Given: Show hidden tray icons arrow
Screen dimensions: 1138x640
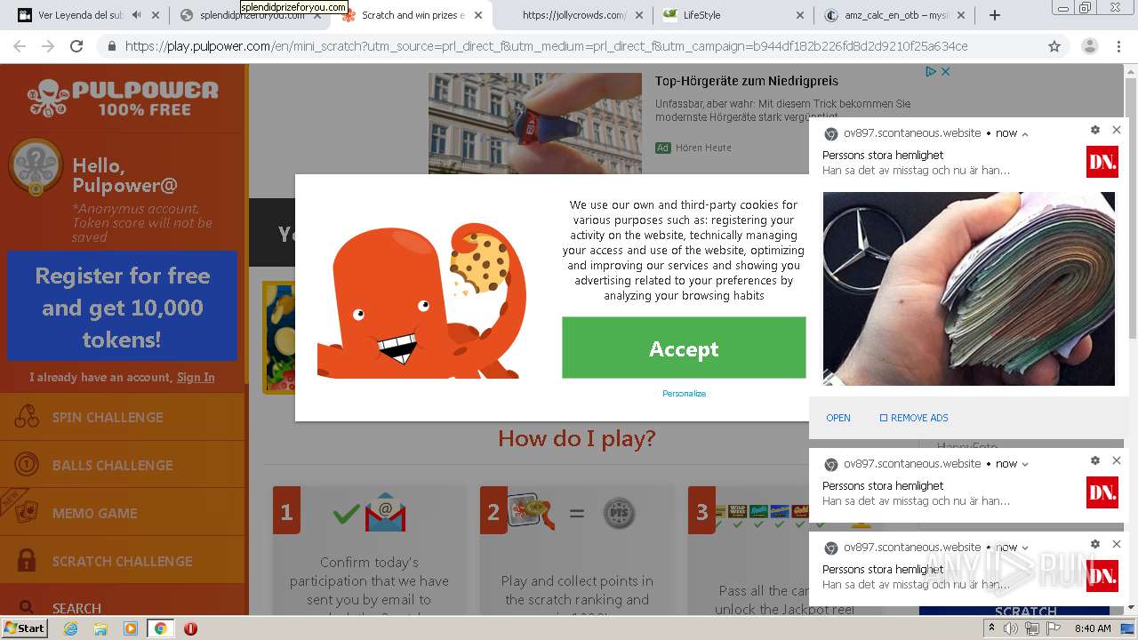Looking at the screenshot, I should [x=991, y=628].
